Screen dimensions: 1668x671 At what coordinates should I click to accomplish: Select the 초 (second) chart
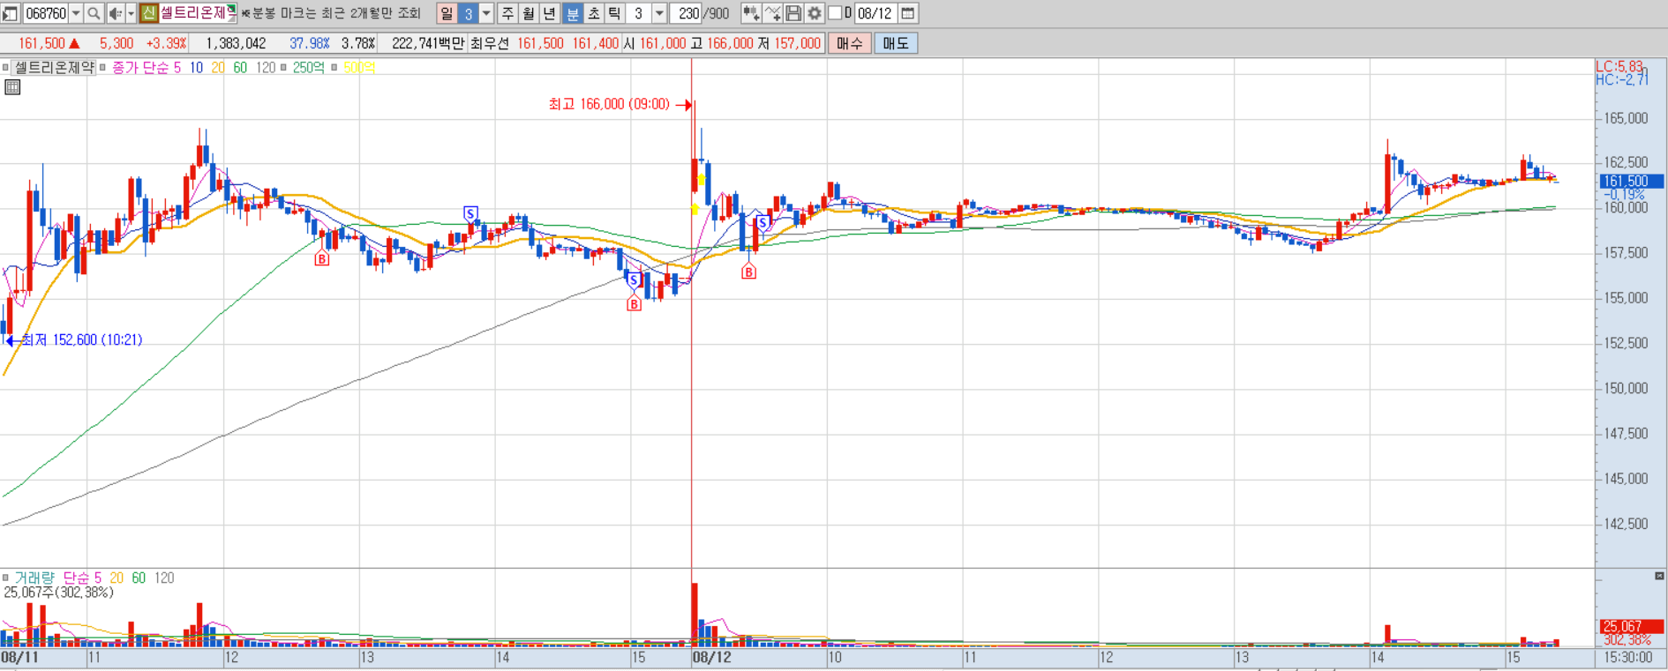tap(593, 13)
